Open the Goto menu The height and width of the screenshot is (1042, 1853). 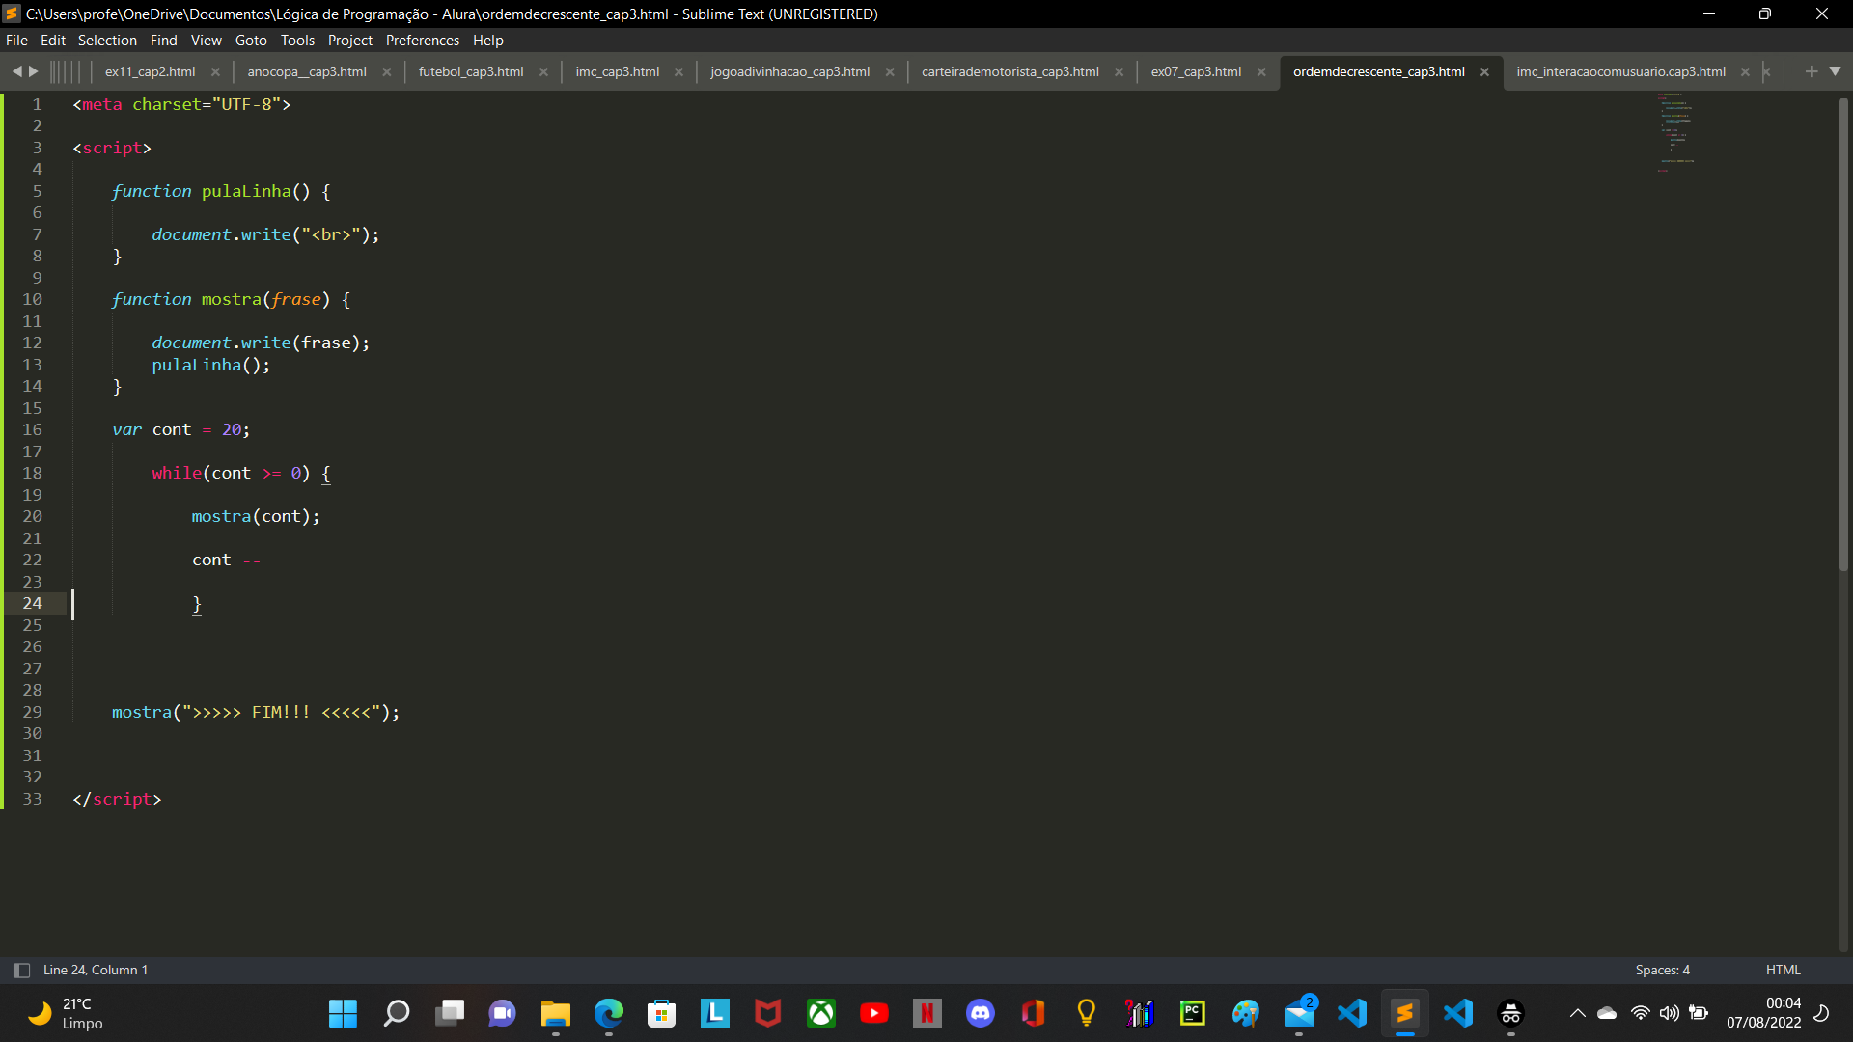point(251,41)
